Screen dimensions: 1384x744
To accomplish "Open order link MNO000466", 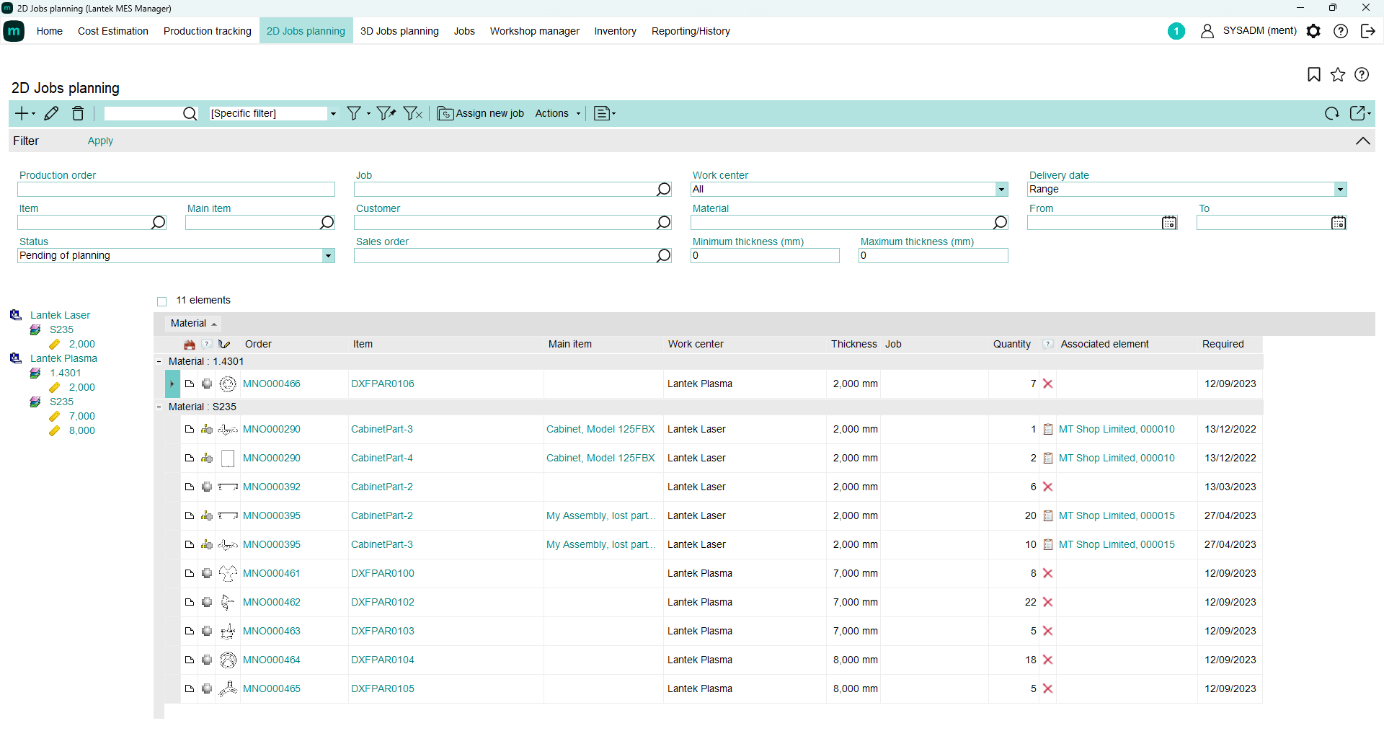I will [x=272, y=384].
